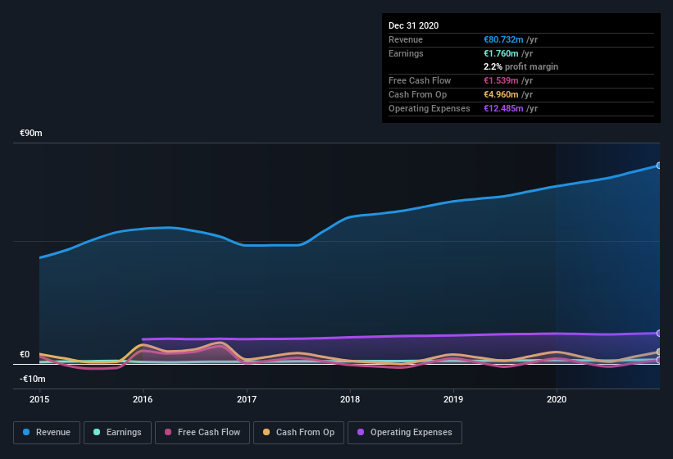Click the 2018 x-axis label
Viewport: 673px width, 459px height.
click(x=350, y=399)
